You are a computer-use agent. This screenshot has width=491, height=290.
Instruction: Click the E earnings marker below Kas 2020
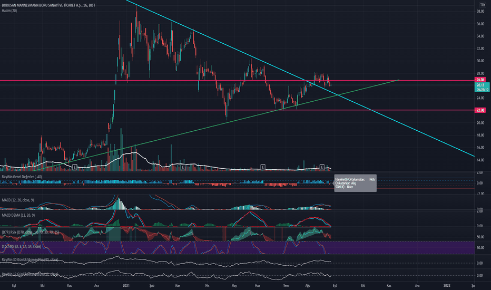74,167
